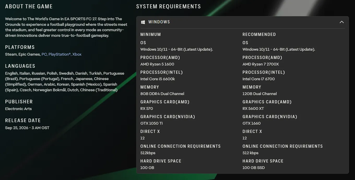
Task: Click the ABOUT THE GAME heading
Action: click(29, 7)
